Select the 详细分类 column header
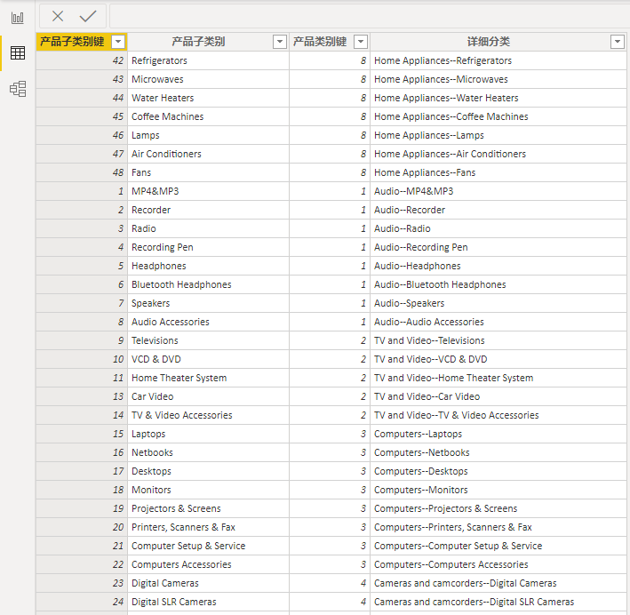Screen dimensions: 630x615 point(488,42)
